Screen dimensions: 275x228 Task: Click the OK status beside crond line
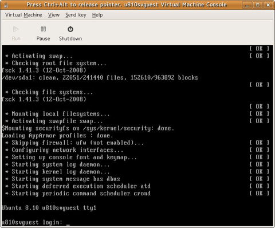259,194
